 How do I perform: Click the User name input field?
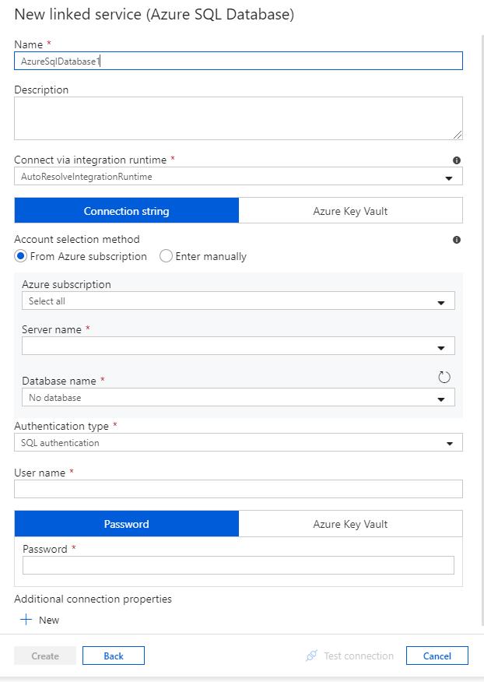tap(238, 489)
